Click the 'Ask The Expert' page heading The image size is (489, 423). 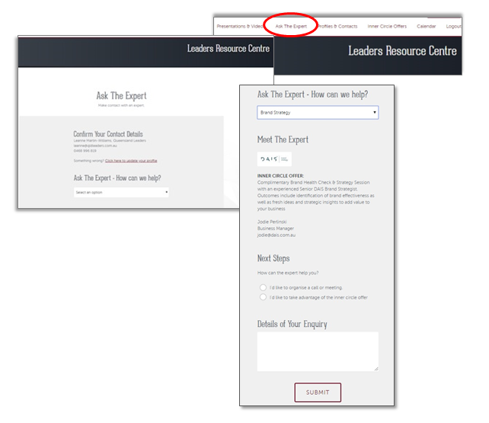point(121,96)
